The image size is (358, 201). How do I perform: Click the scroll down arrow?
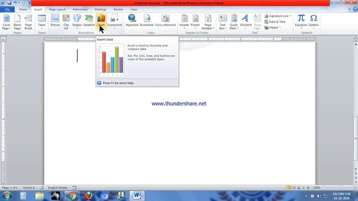[x=356, y=169]
